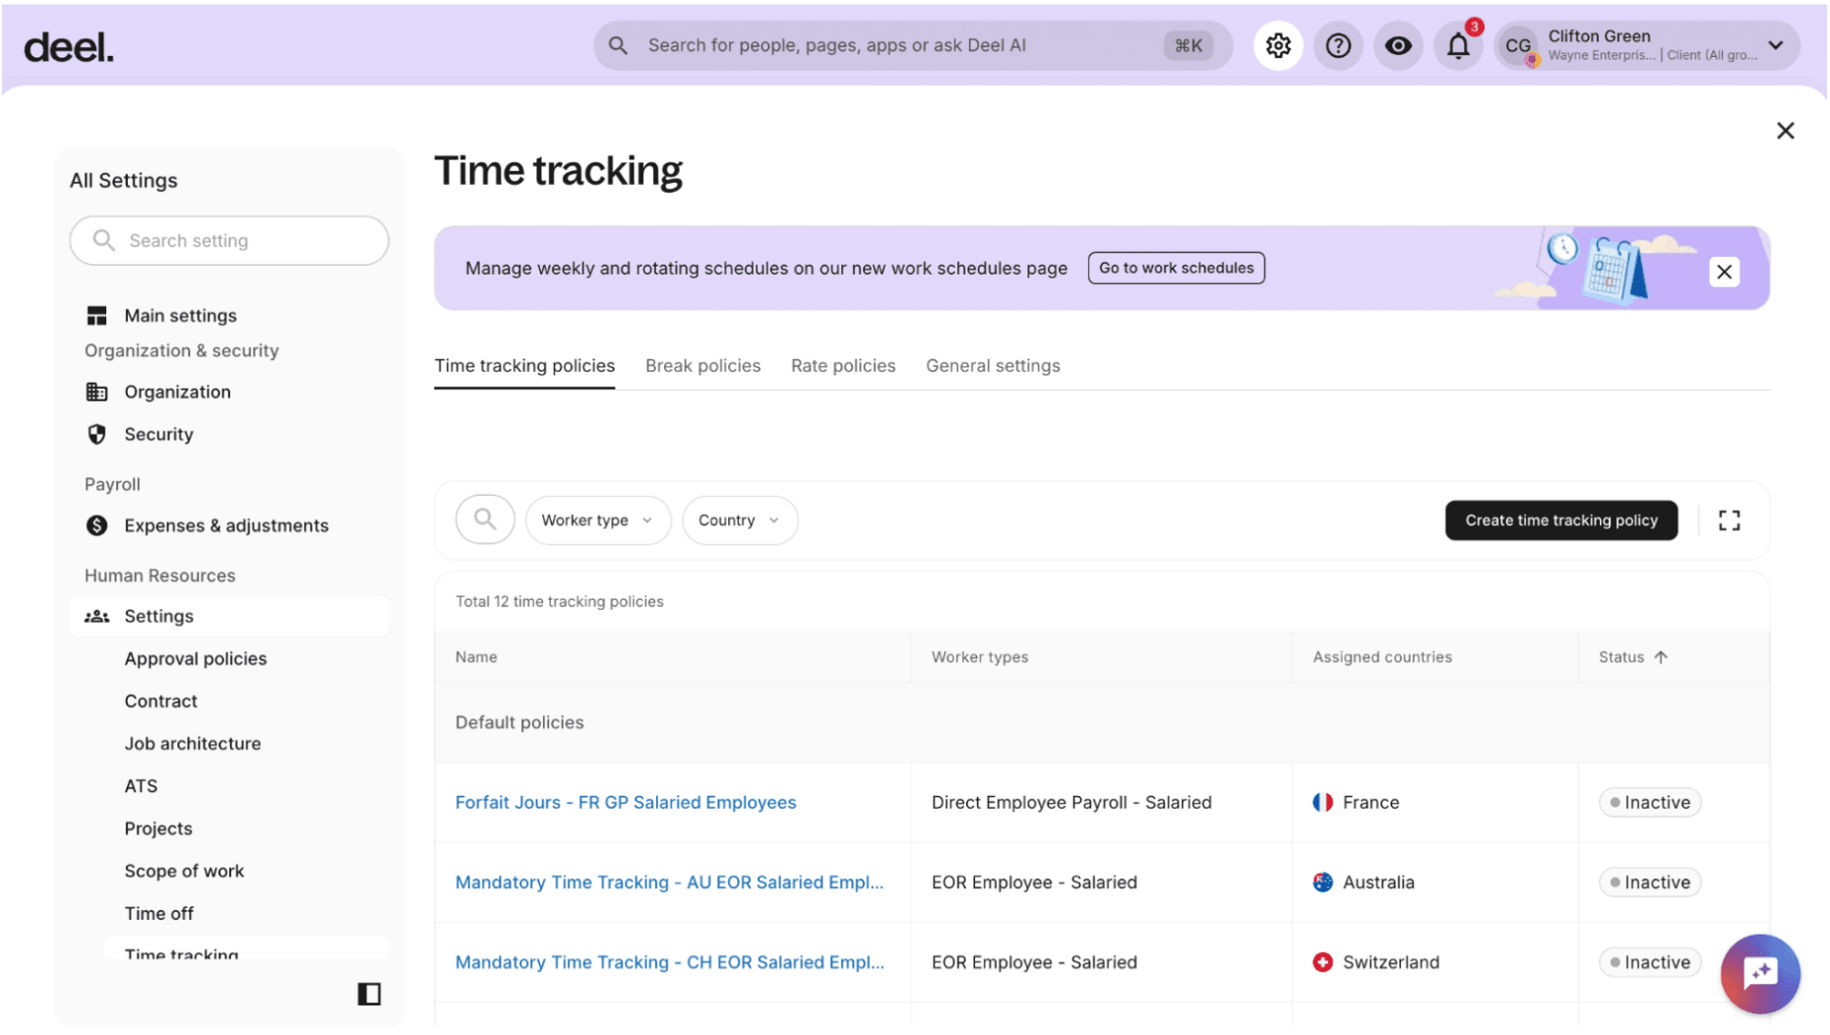Open Mandatory Time Tracking - AU EOR policy
Screen dimensions: 1830x1035
click(x=669, y=883)
